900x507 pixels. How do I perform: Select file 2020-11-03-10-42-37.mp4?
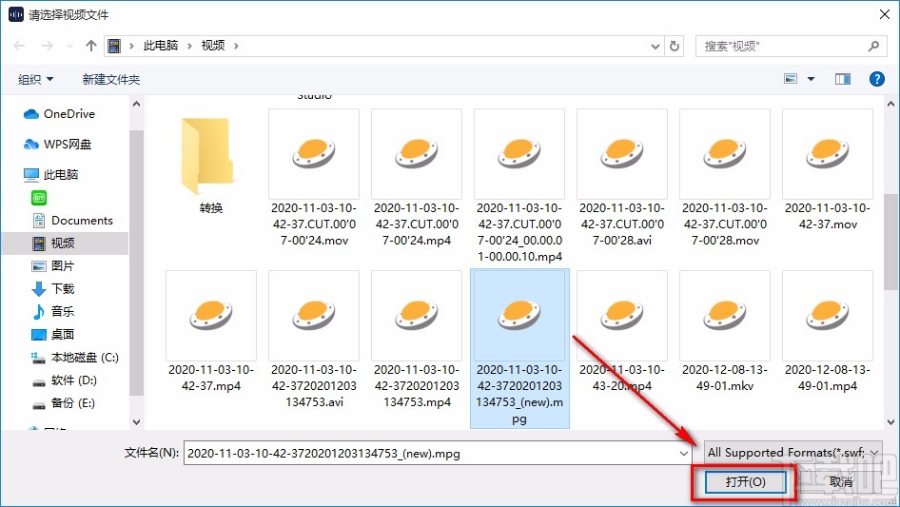(210, 332)
